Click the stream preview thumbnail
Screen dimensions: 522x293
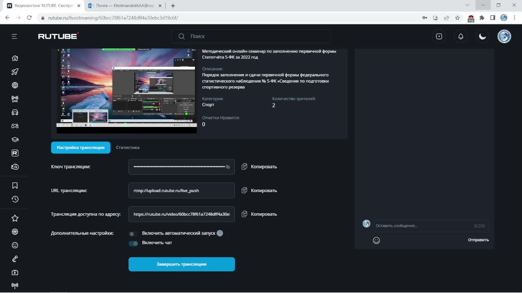(x=126, y=90)
